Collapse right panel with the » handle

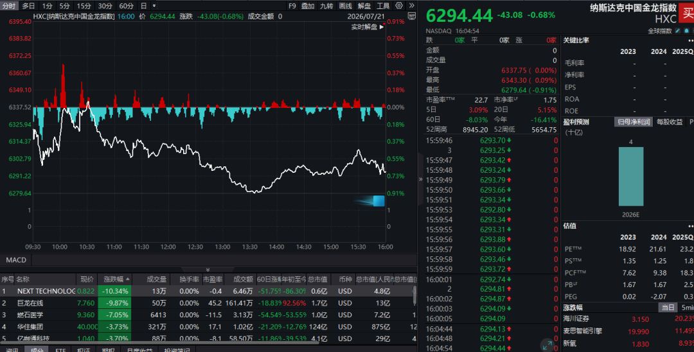coord(420,179)
